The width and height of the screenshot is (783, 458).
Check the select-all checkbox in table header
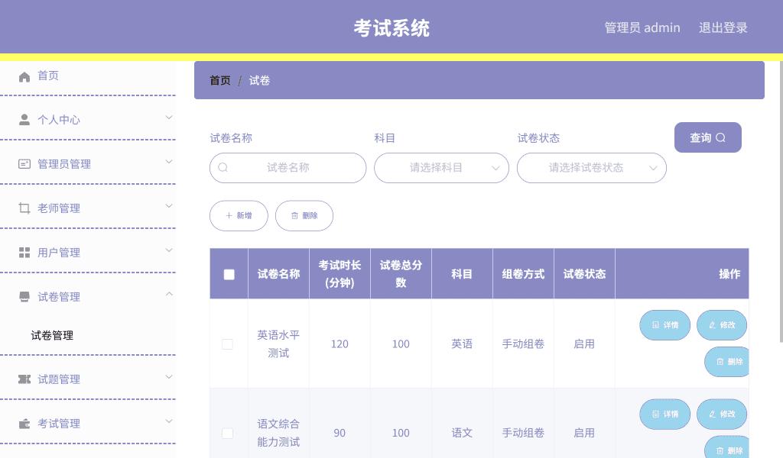coord(229,273)
